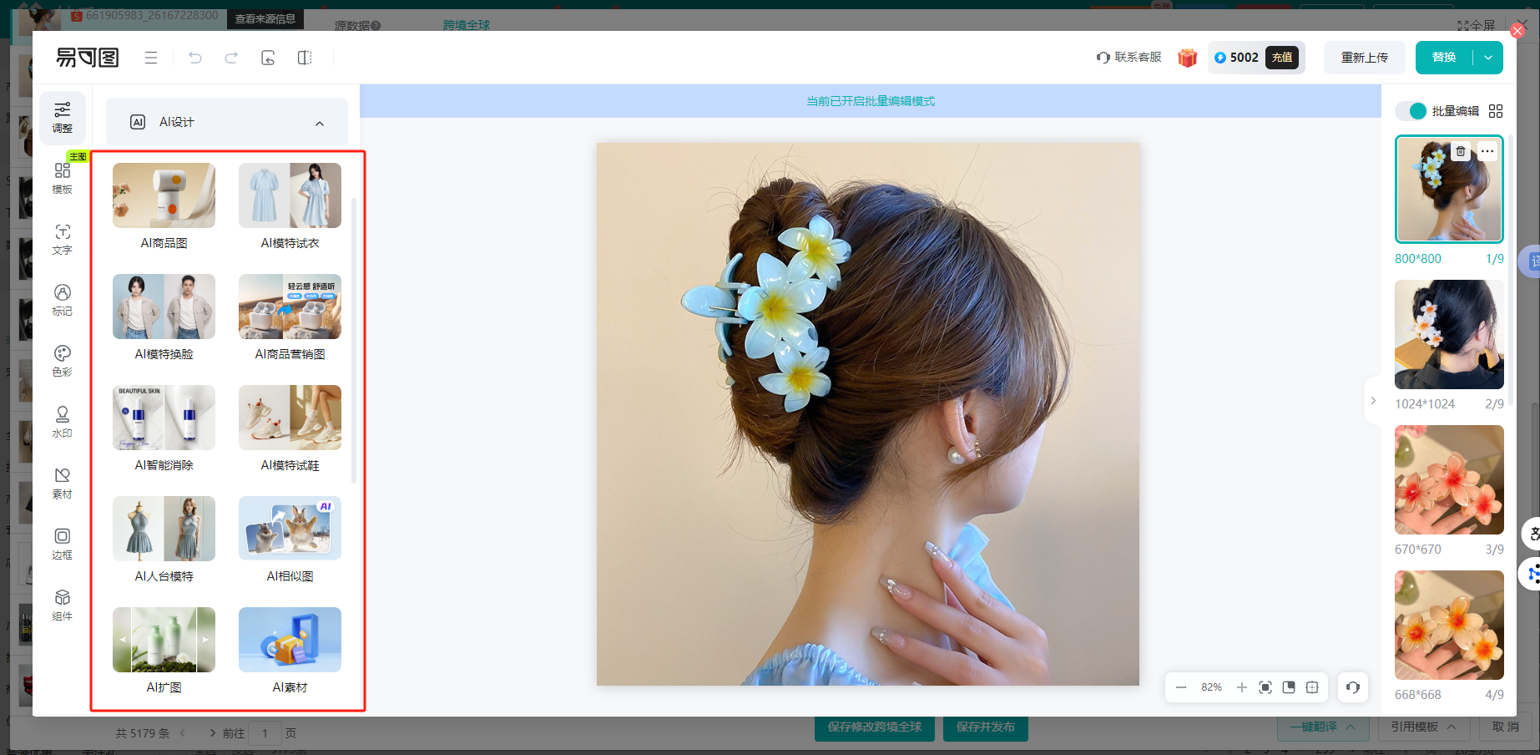The image size is (1540, 755).
Task: Switch to the 文字 text tab
Action: tap(63, 238)
